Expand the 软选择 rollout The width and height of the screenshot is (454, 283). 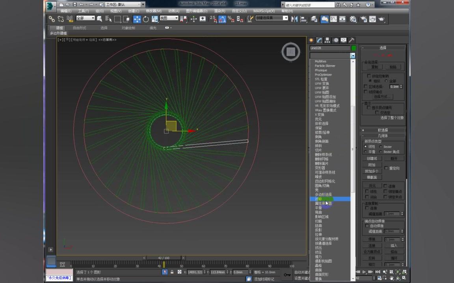pyautogui.click(x=383, y=130)
